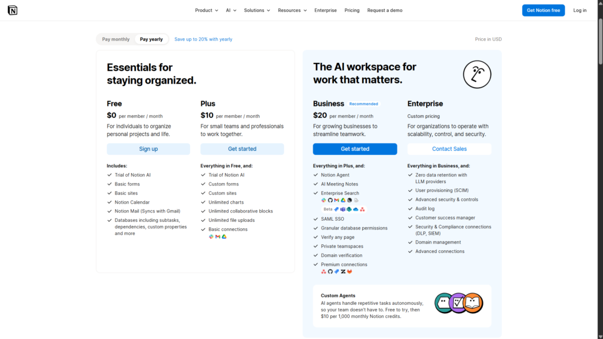The image size is (603, 339).
Task: Sign up for the Free plan
Action: tap(148, 149)
